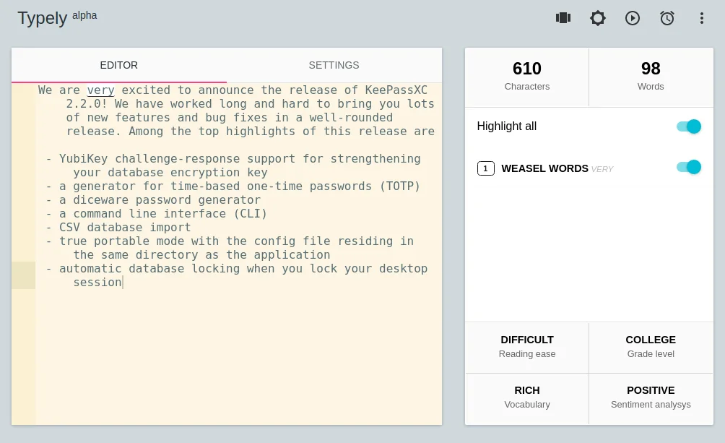The image size is (725, 443).
Task: Select the card view icon in the toolbar
Action: tap(563, 18)
